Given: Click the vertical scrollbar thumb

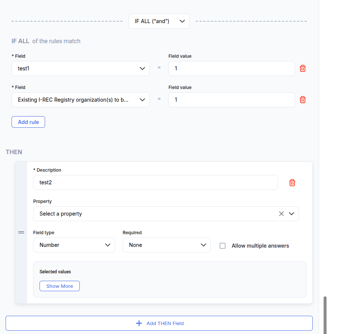Looking at the screenshot, I should [325, 315].
